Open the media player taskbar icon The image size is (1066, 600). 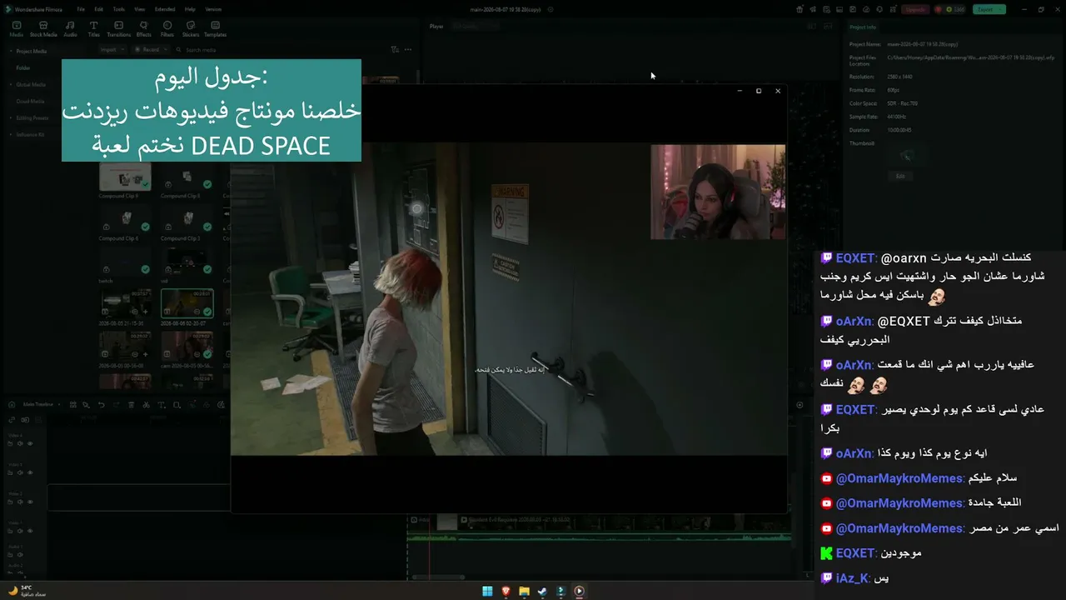(x=579, y=591)
